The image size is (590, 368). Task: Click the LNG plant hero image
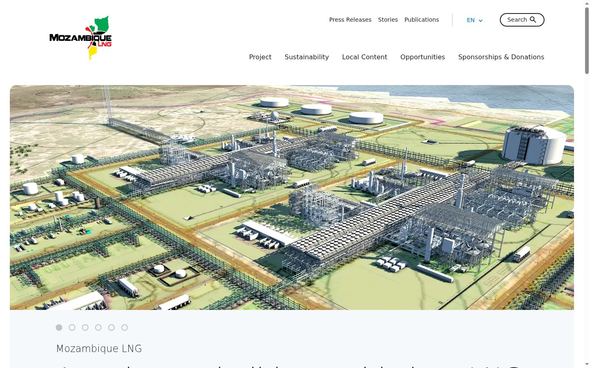[292, 197]
